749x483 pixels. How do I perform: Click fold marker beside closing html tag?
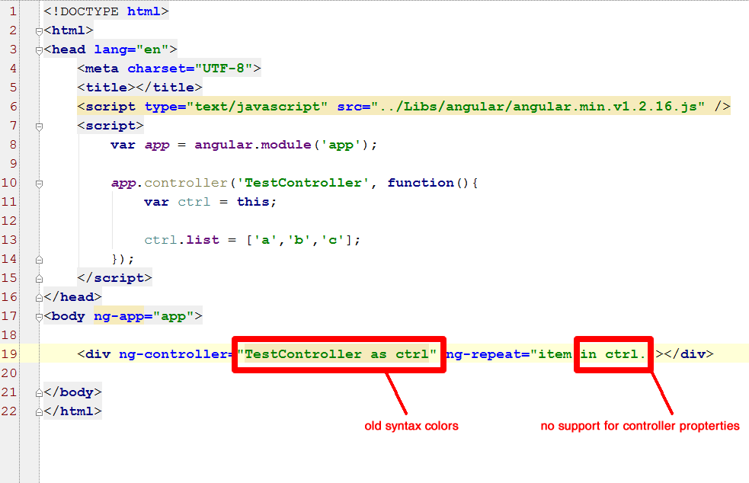click(39, 412)
